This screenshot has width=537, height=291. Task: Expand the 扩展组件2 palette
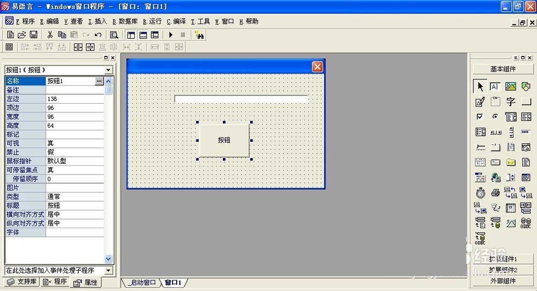pyautogui.click(x=503, y=270)
